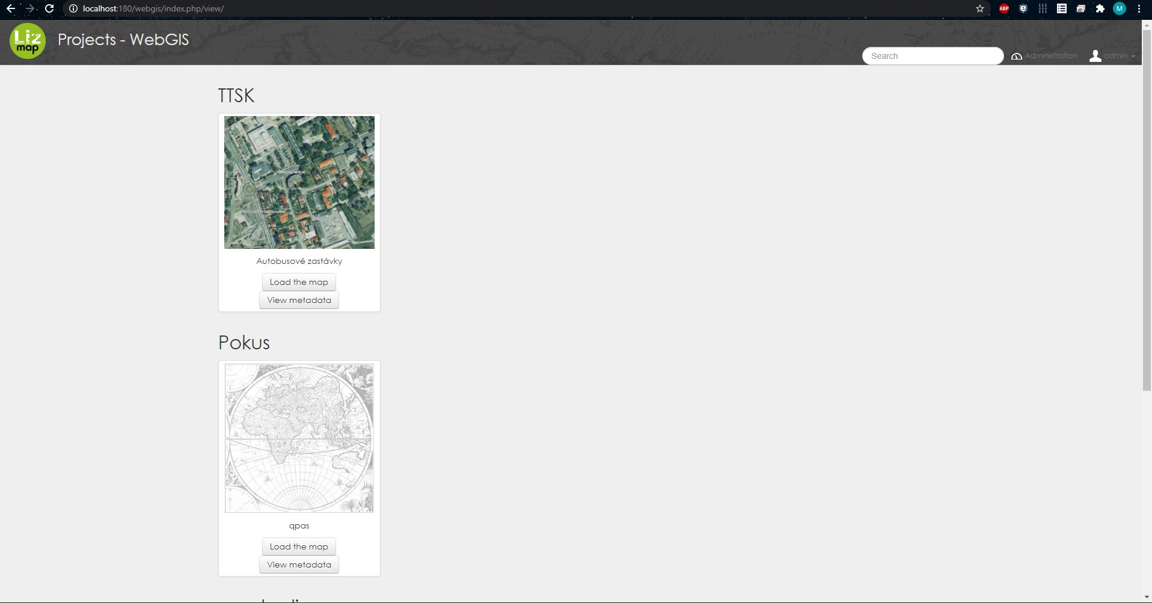Open the extensions puzzle icon

(x=1099, y=8)
